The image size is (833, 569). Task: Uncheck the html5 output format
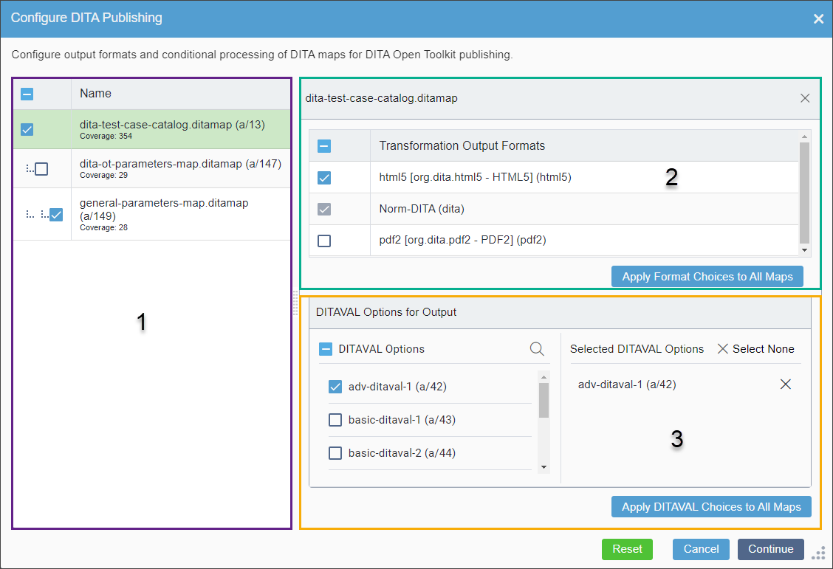click(x=324, y=177)
